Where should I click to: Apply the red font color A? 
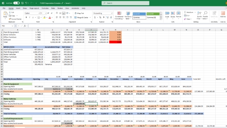pos(50,17)
